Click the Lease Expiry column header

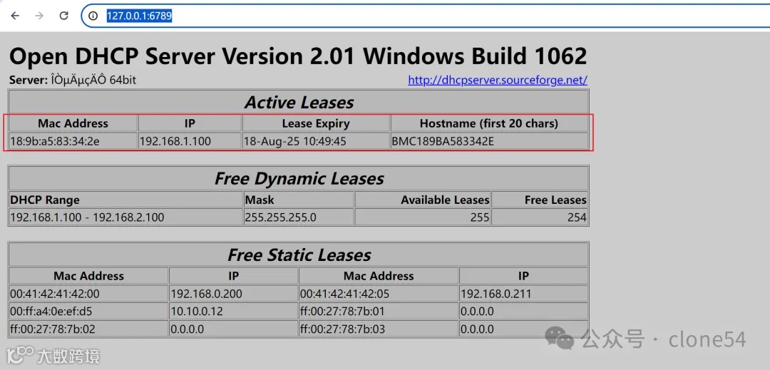pyautogui.click(x=316, y=123)
